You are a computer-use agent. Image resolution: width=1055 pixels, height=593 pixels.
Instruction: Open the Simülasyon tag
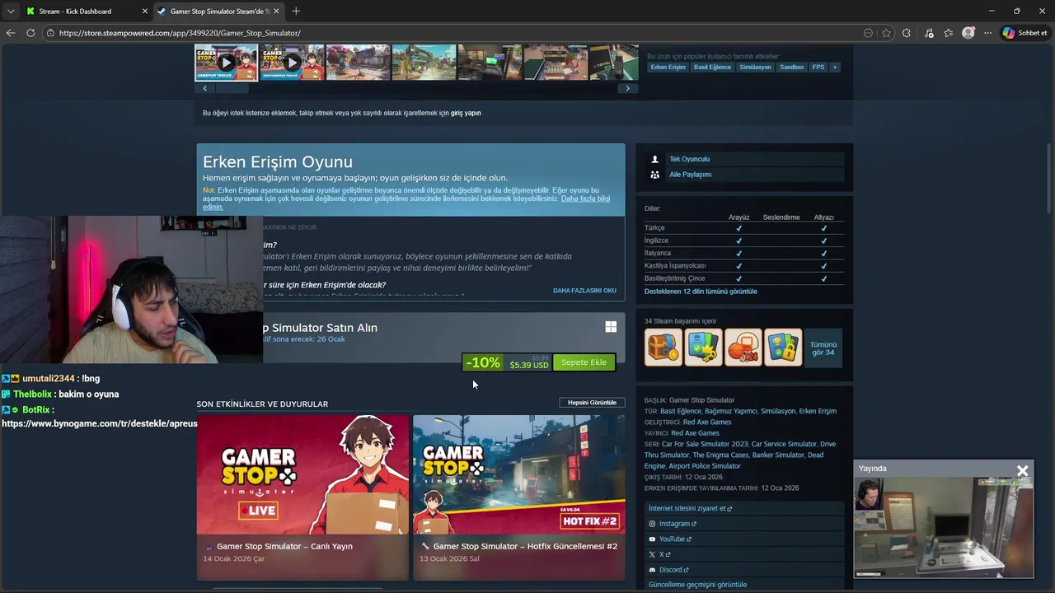(755, 67)
